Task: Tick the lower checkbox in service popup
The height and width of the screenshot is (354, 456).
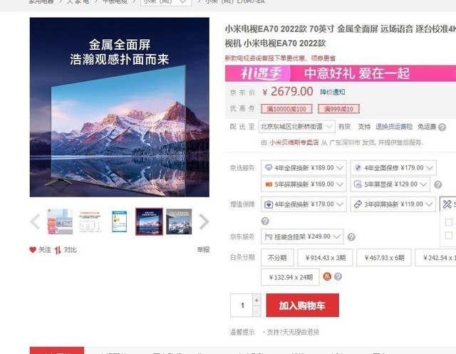Action: coord(449,235)
